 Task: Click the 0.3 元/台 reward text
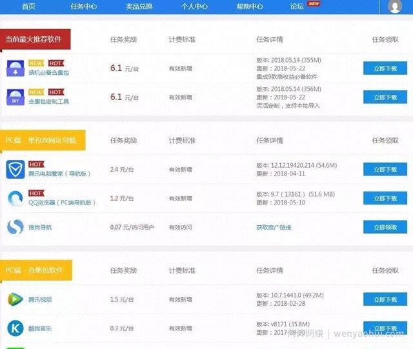coord(122,328)
